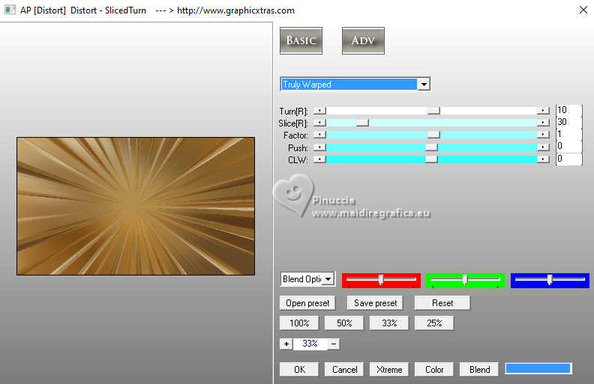The width and height of the screenshot is (594, 384).
Task: Click left arrow of Factor slider
Action: tap(319, 135)
